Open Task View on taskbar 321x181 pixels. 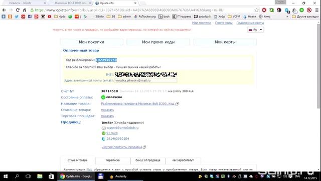click(28, 176)
